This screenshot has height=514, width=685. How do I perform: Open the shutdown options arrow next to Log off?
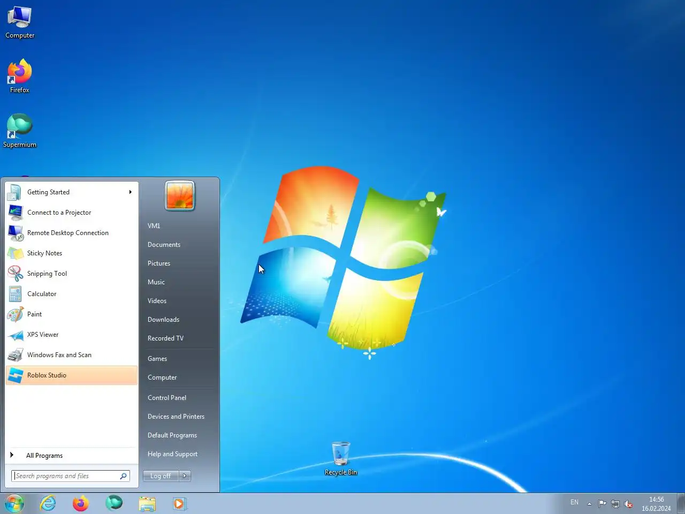(x=185, y=476)
